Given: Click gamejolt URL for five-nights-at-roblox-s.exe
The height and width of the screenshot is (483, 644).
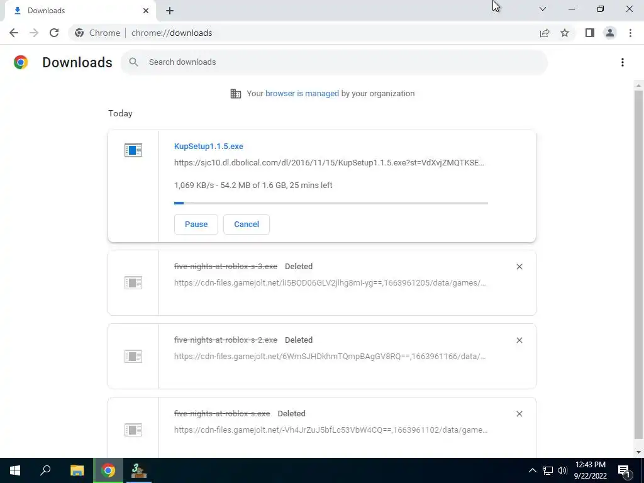Looking at the screenshot, I should click(x=331, y=430).
